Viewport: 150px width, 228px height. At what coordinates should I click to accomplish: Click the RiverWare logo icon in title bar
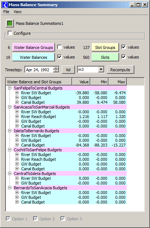coord(5,5)
